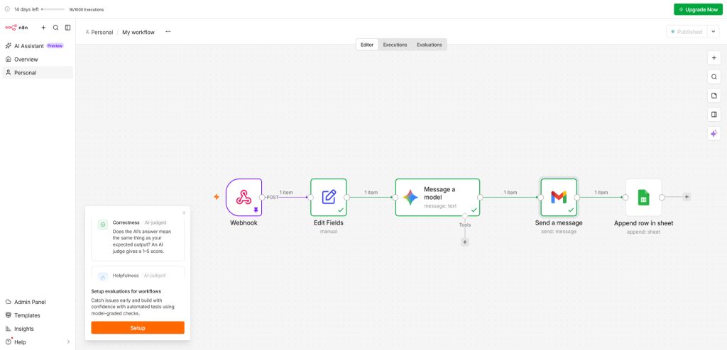Click the POST label on Webhook connection
The width and height of the screenshot is (727, 350).
point(273,197)
